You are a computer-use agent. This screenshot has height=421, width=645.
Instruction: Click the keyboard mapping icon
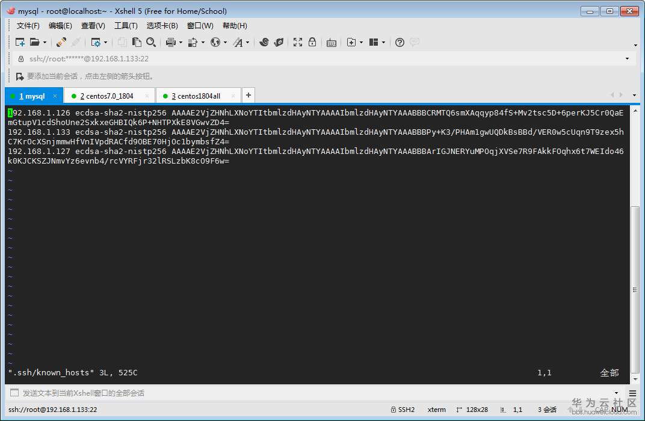click(x=332, y=42)
